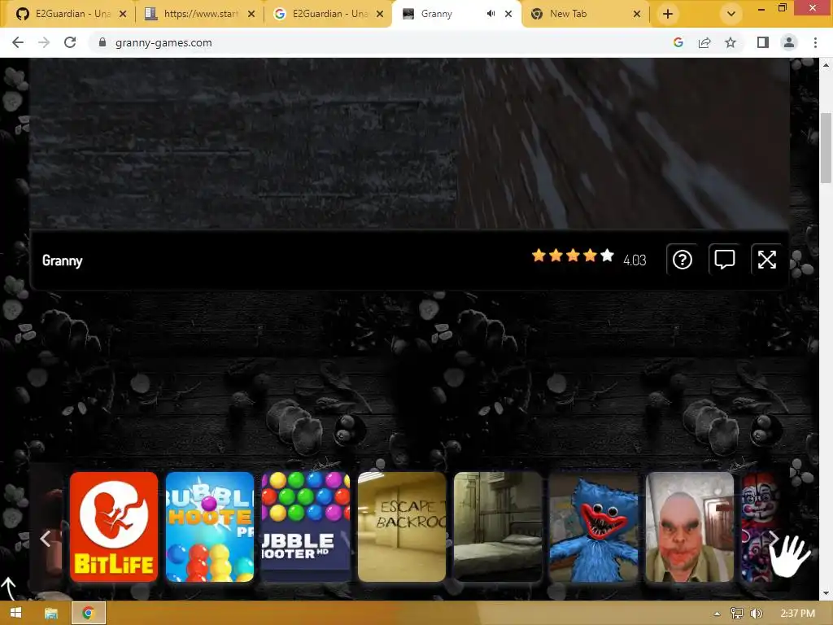This screenshot has height=625, width=833.
Task: Bookmark this tab with the star icon
Action: coord(731,42)
